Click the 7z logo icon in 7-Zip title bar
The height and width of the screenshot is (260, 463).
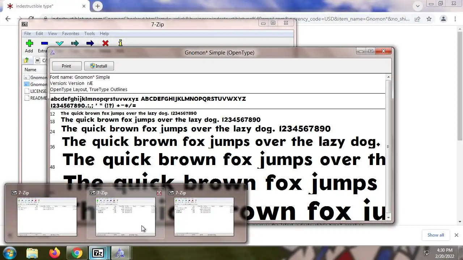coord(25,24)
